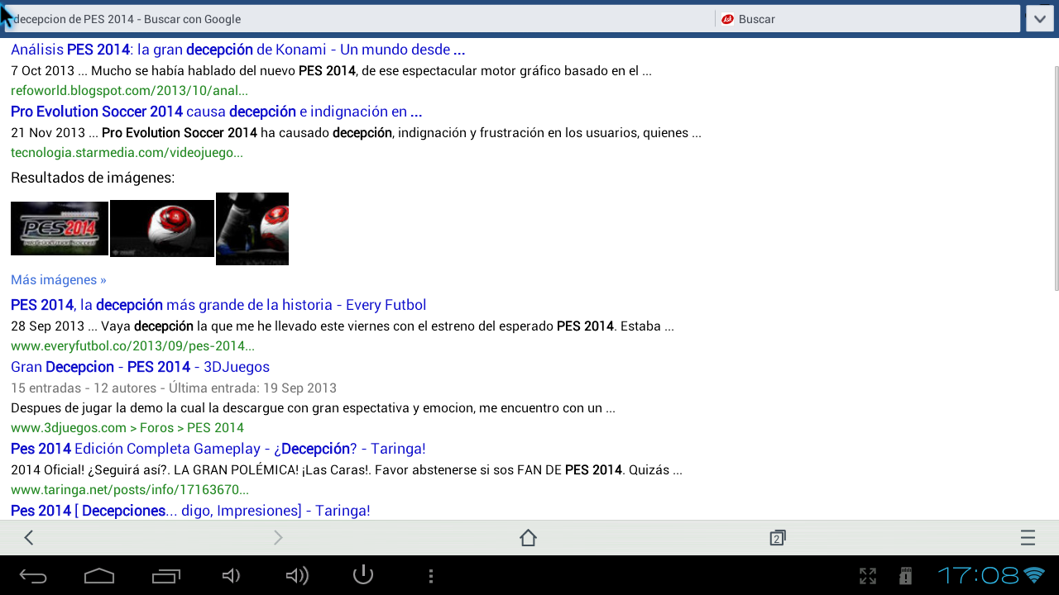This screenshot has height=595, width=1059.
Task: Click 'www.3djuegos.com > Foros > PES 2014' text
Action: (x=127, y=428)
